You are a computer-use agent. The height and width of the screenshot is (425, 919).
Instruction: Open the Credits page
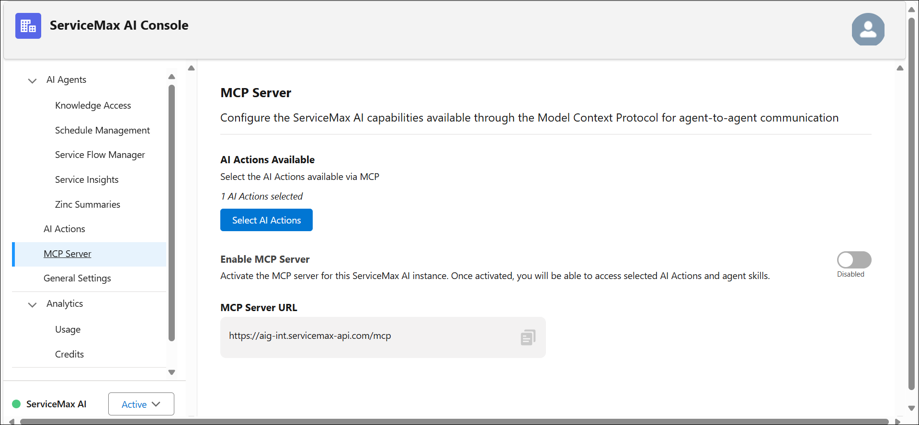69,354
